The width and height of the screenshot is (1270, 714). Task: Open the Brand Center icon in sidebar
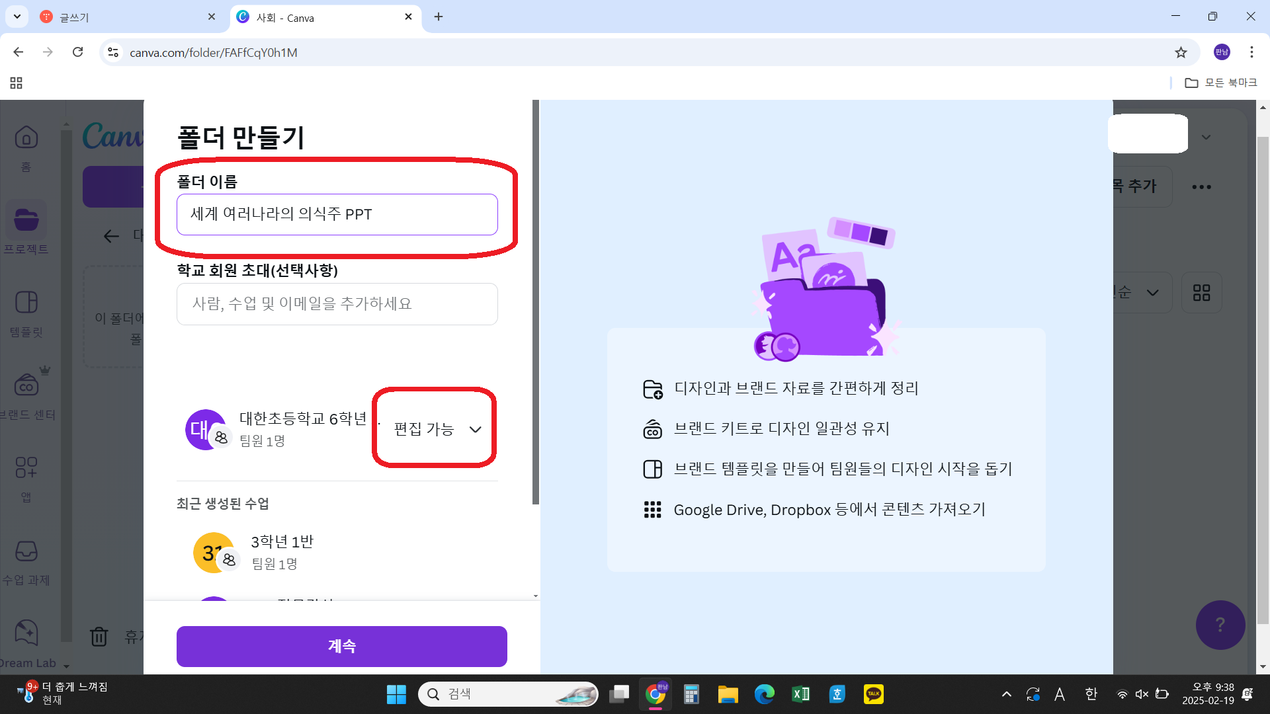pos(26,385)
